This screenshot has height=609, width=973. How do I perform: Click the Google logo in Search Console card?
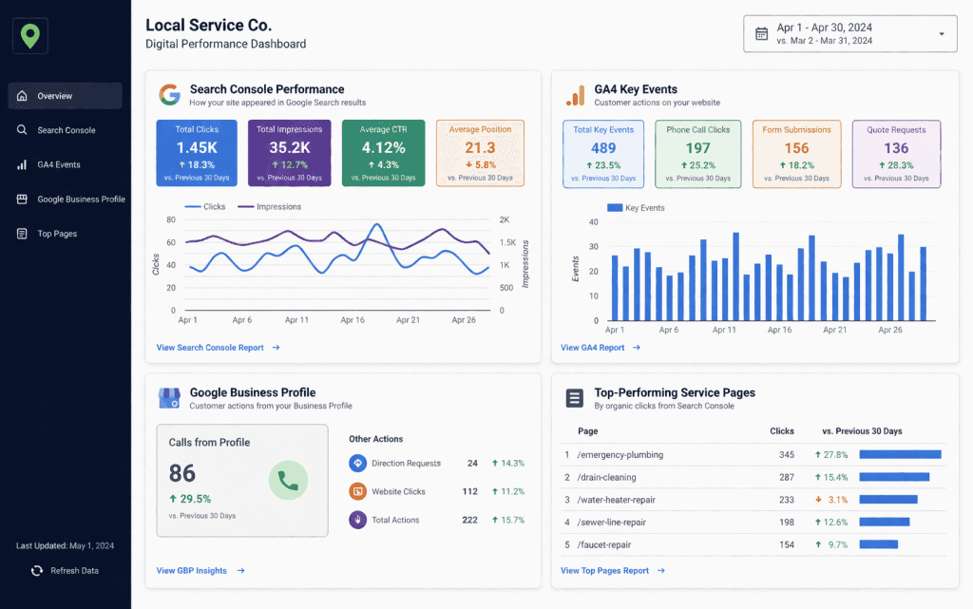(169, 95)
